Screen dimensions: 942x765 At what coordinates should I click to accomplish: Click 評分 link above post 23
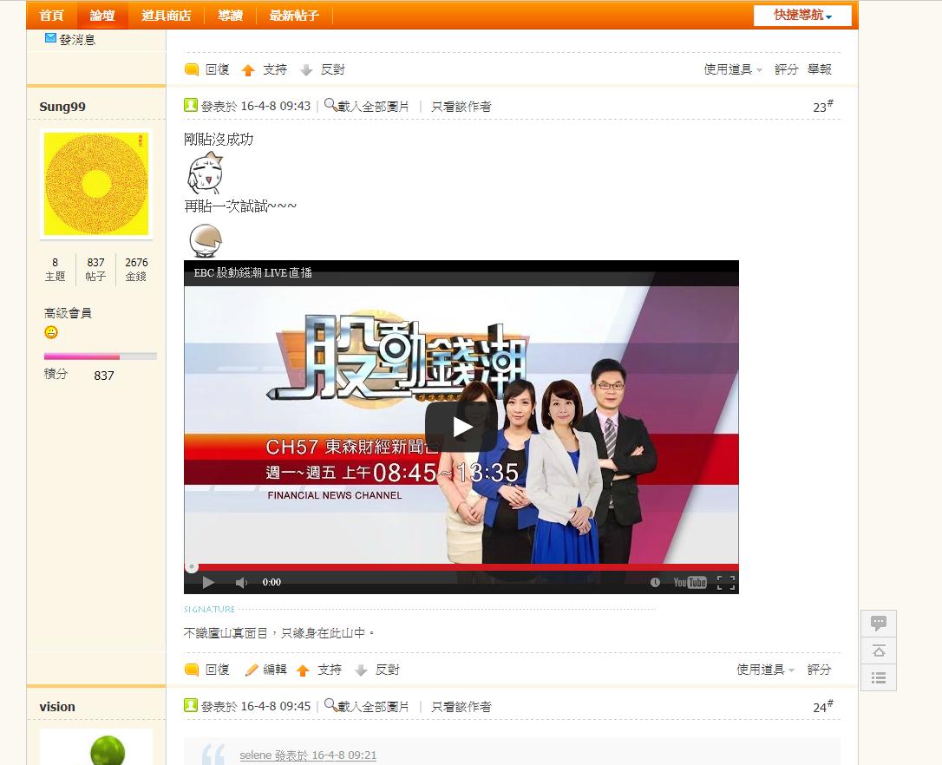tap(787, 69)
